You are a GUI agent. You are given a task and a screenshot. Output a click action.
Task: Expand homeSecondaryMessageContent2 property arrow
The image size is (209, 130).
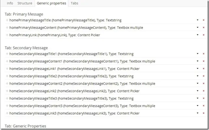(197, 84)
